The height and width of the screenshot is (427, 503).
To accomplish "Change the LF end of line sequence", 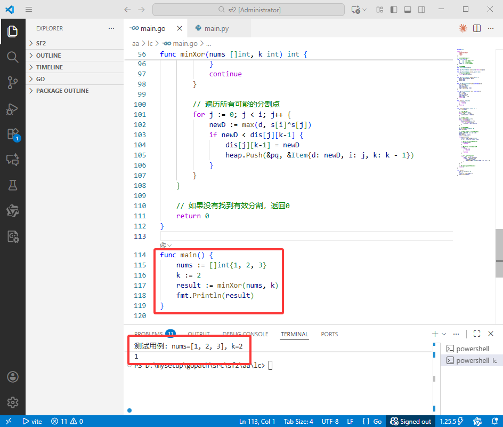I will [350, 421].
